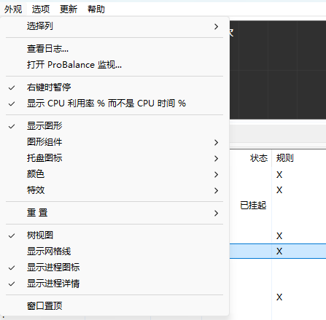Expand the 特效 submenu
Viewport: 326px width, 320px height.
click(115, 190)
